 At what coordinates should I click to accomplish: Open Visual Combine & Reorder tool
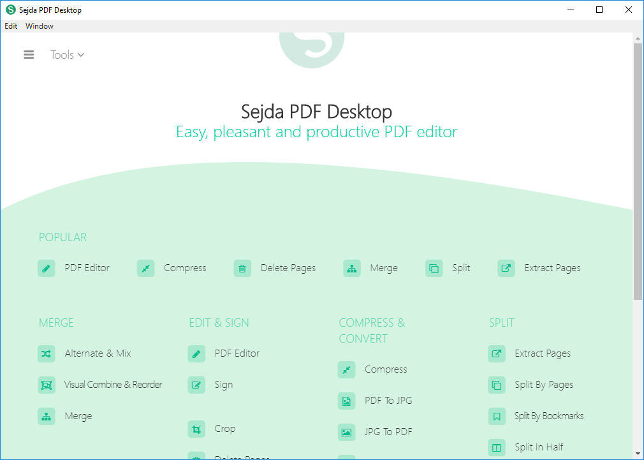(x=113, y=385)
